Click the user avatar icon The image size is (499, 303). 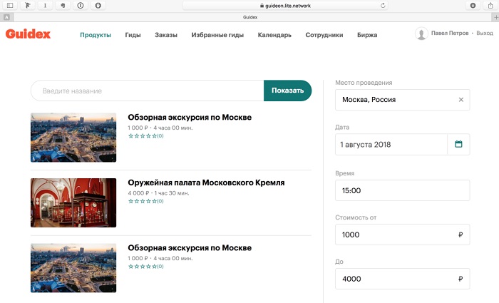pos(421,34)
